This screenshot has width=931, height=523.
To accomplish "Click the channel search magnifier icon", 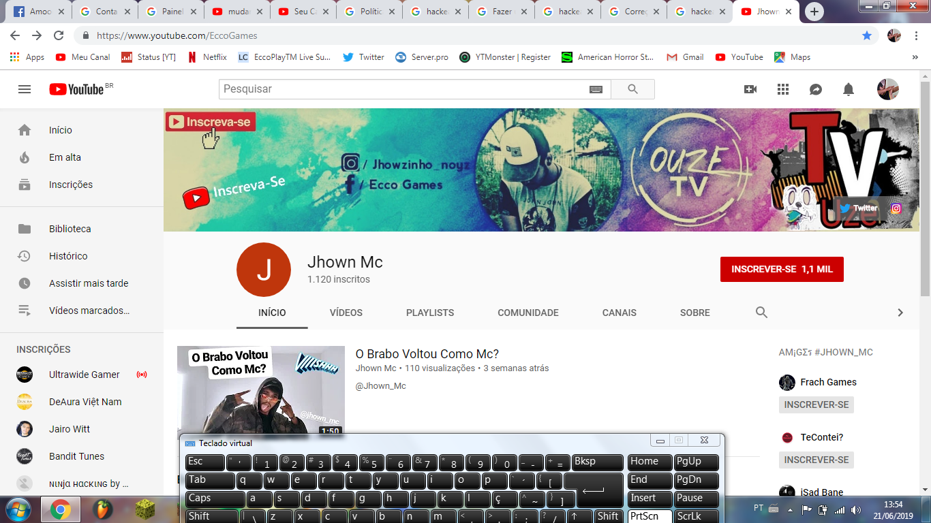I will click(762, 313).
